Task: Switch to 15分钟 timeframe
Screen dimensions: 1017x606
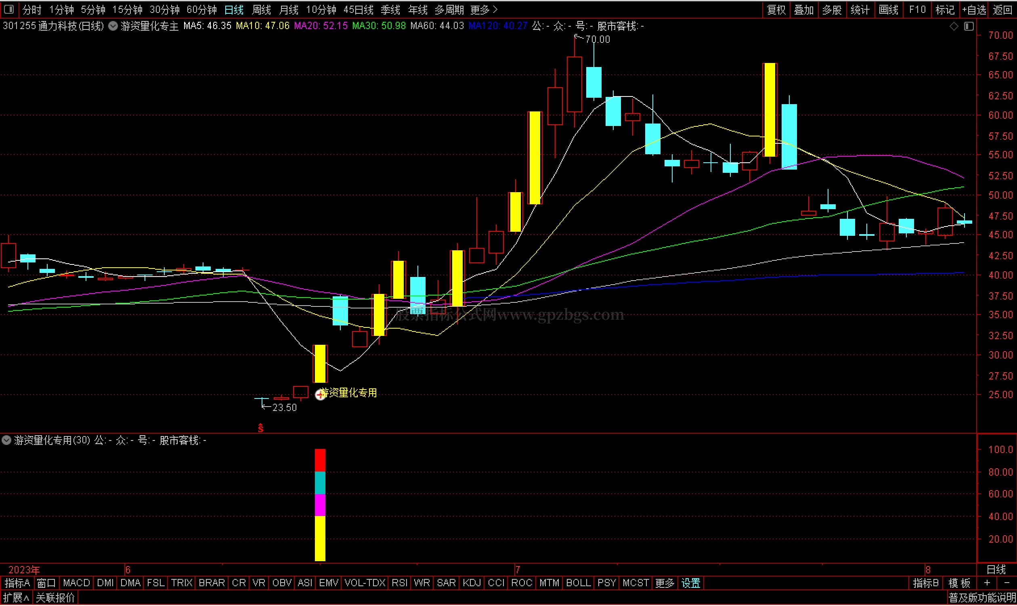Action: 128,9
